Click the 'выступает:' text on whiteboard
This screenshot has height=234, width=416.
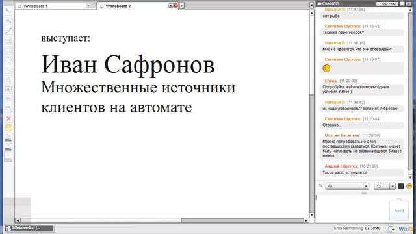[66, 38]
